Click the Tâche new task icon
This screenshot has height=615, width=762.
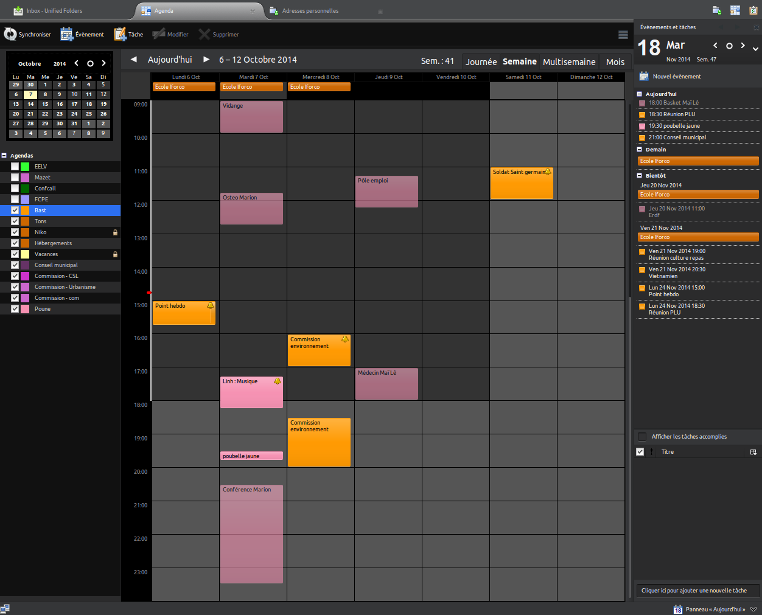pyautogui.click(x=120, y=35)
